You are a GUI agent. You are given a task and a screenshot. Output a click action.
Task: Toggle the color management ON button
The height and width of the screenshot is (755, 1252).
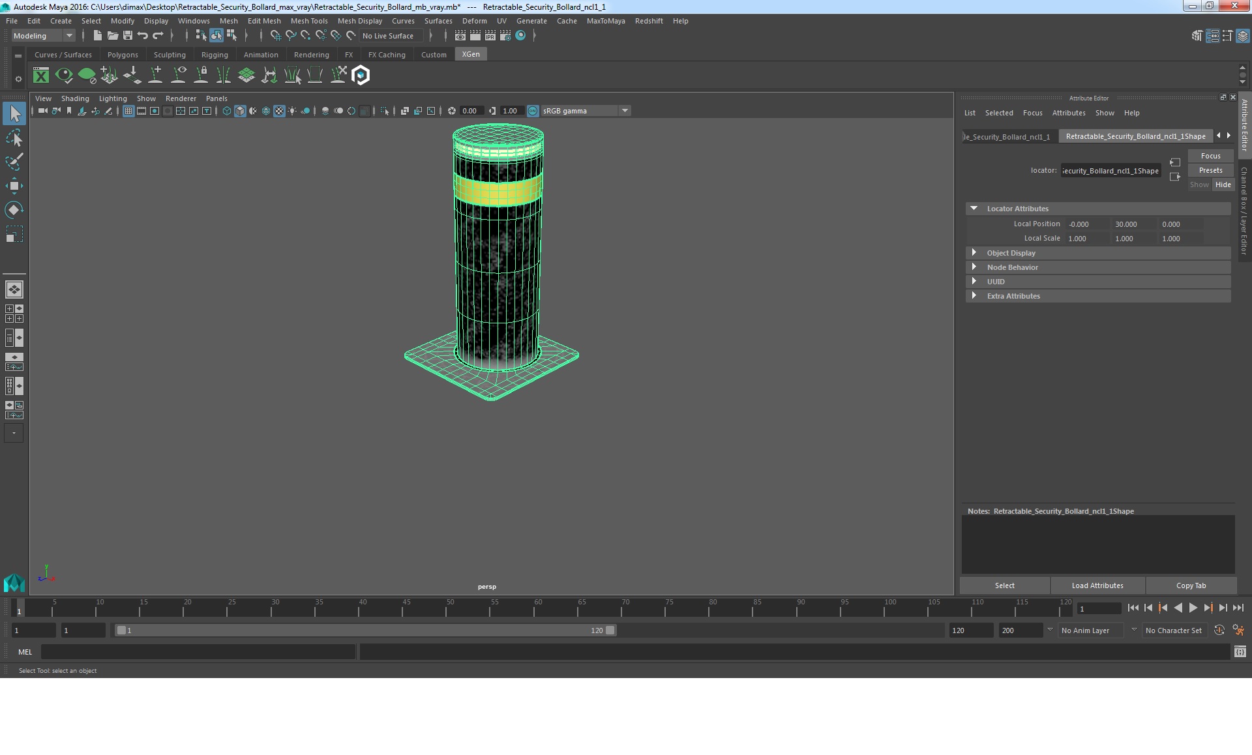[x=533, y=111]
